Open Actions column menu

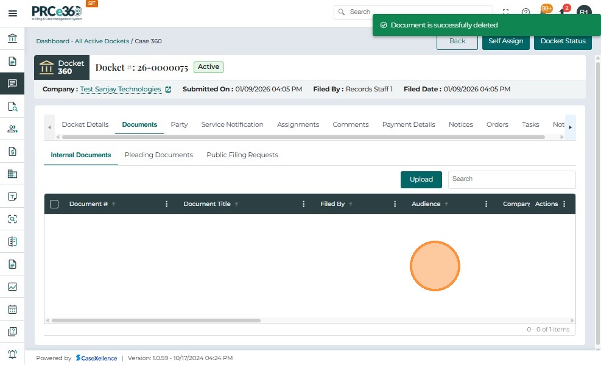pos(564,204)
